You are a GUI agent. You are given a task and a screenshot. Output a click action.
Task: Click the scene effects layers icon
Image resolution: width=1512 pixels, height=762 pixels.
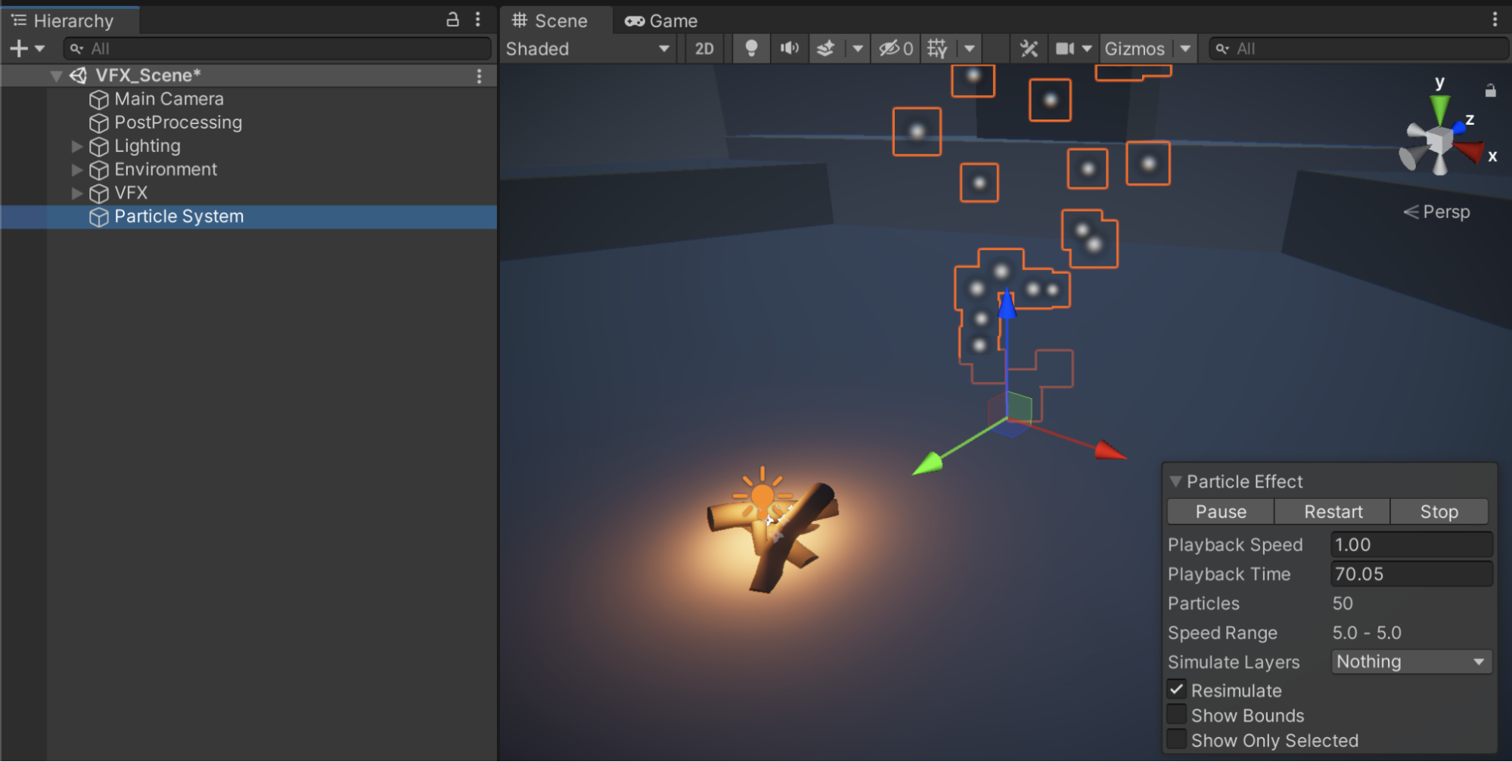826,48
